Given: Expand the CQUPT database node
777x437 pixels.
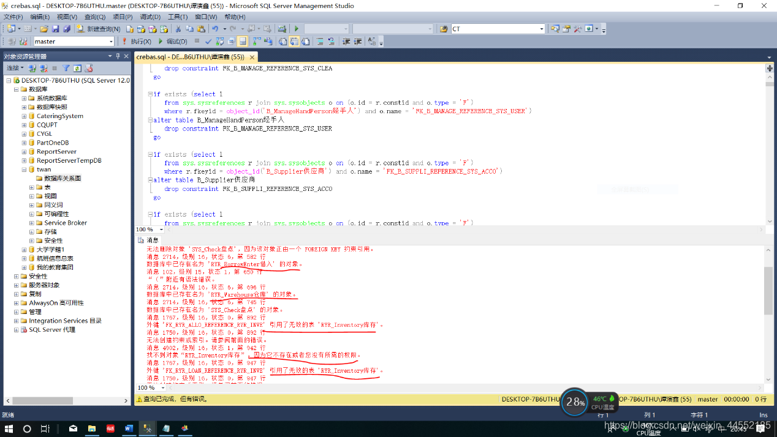Looking at the screenshot, I should point(24,125).
